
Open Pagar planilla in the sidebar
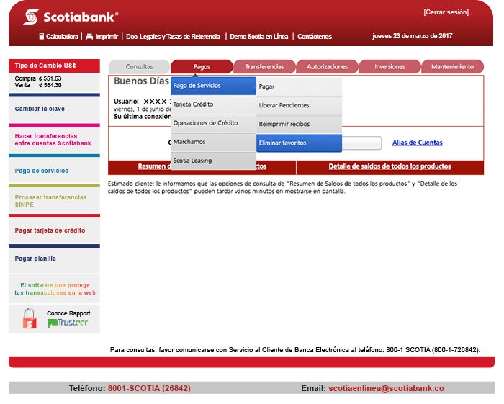pos(35,259)
